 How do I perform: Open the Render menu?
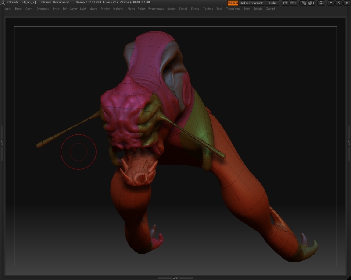tap(172, 9)
